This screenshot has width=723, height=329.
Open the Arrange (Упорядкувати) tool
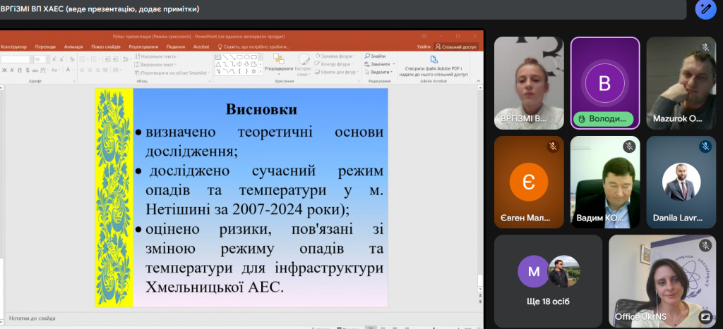click(x=278, y=63)
